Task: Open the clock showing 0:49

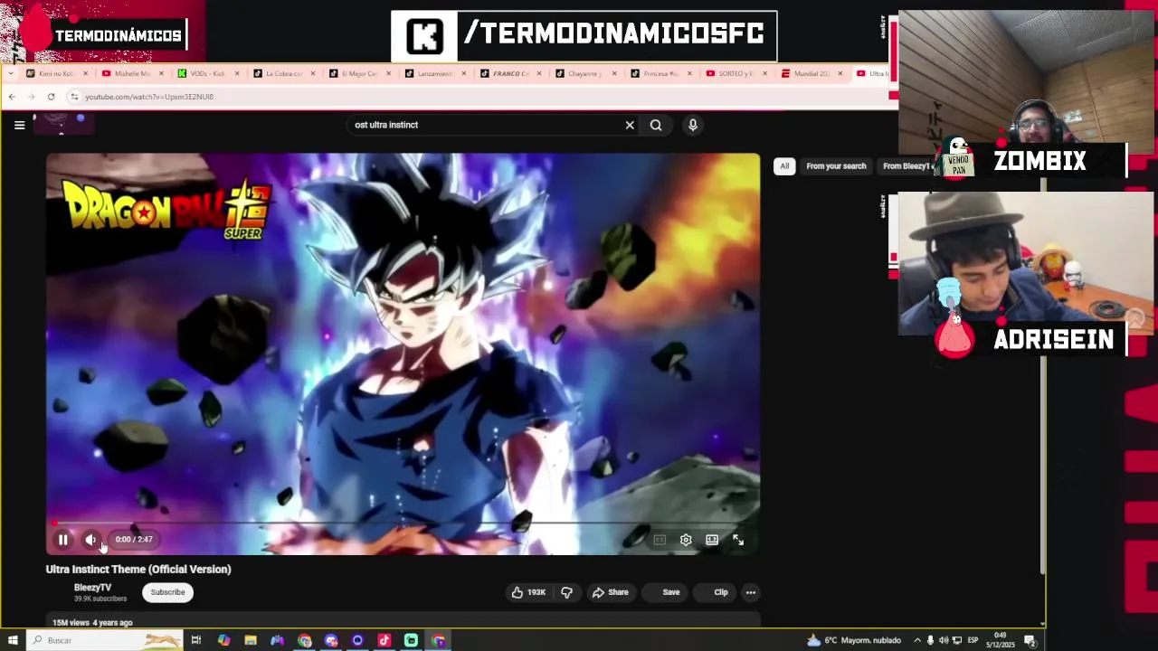Action: point(1001,640)
